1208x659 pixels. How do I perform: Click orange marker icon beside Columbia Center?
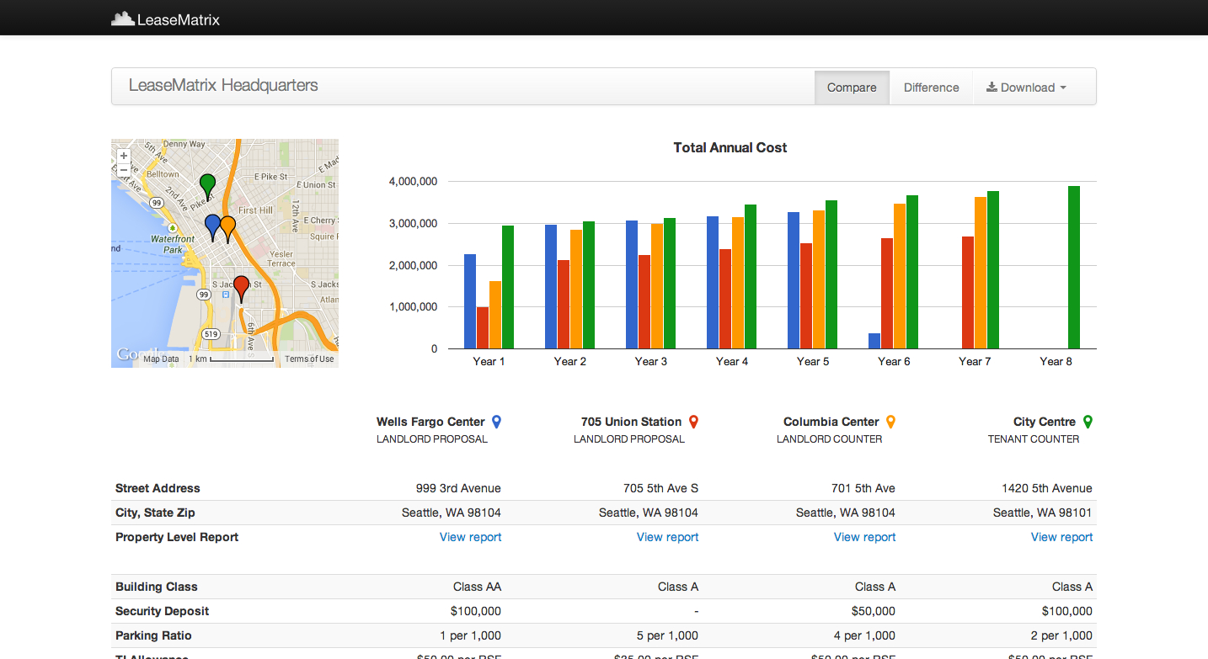tap(890, 422)
